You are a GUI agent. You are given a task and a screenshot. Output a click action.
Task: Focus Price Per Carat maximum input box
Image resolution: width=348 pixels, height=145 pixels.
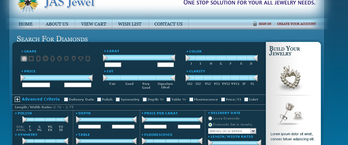click(189, 127)
